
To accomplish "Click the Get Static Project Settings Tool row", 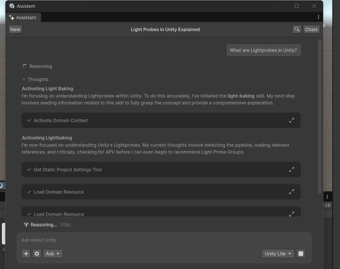I will coord(161,169).
